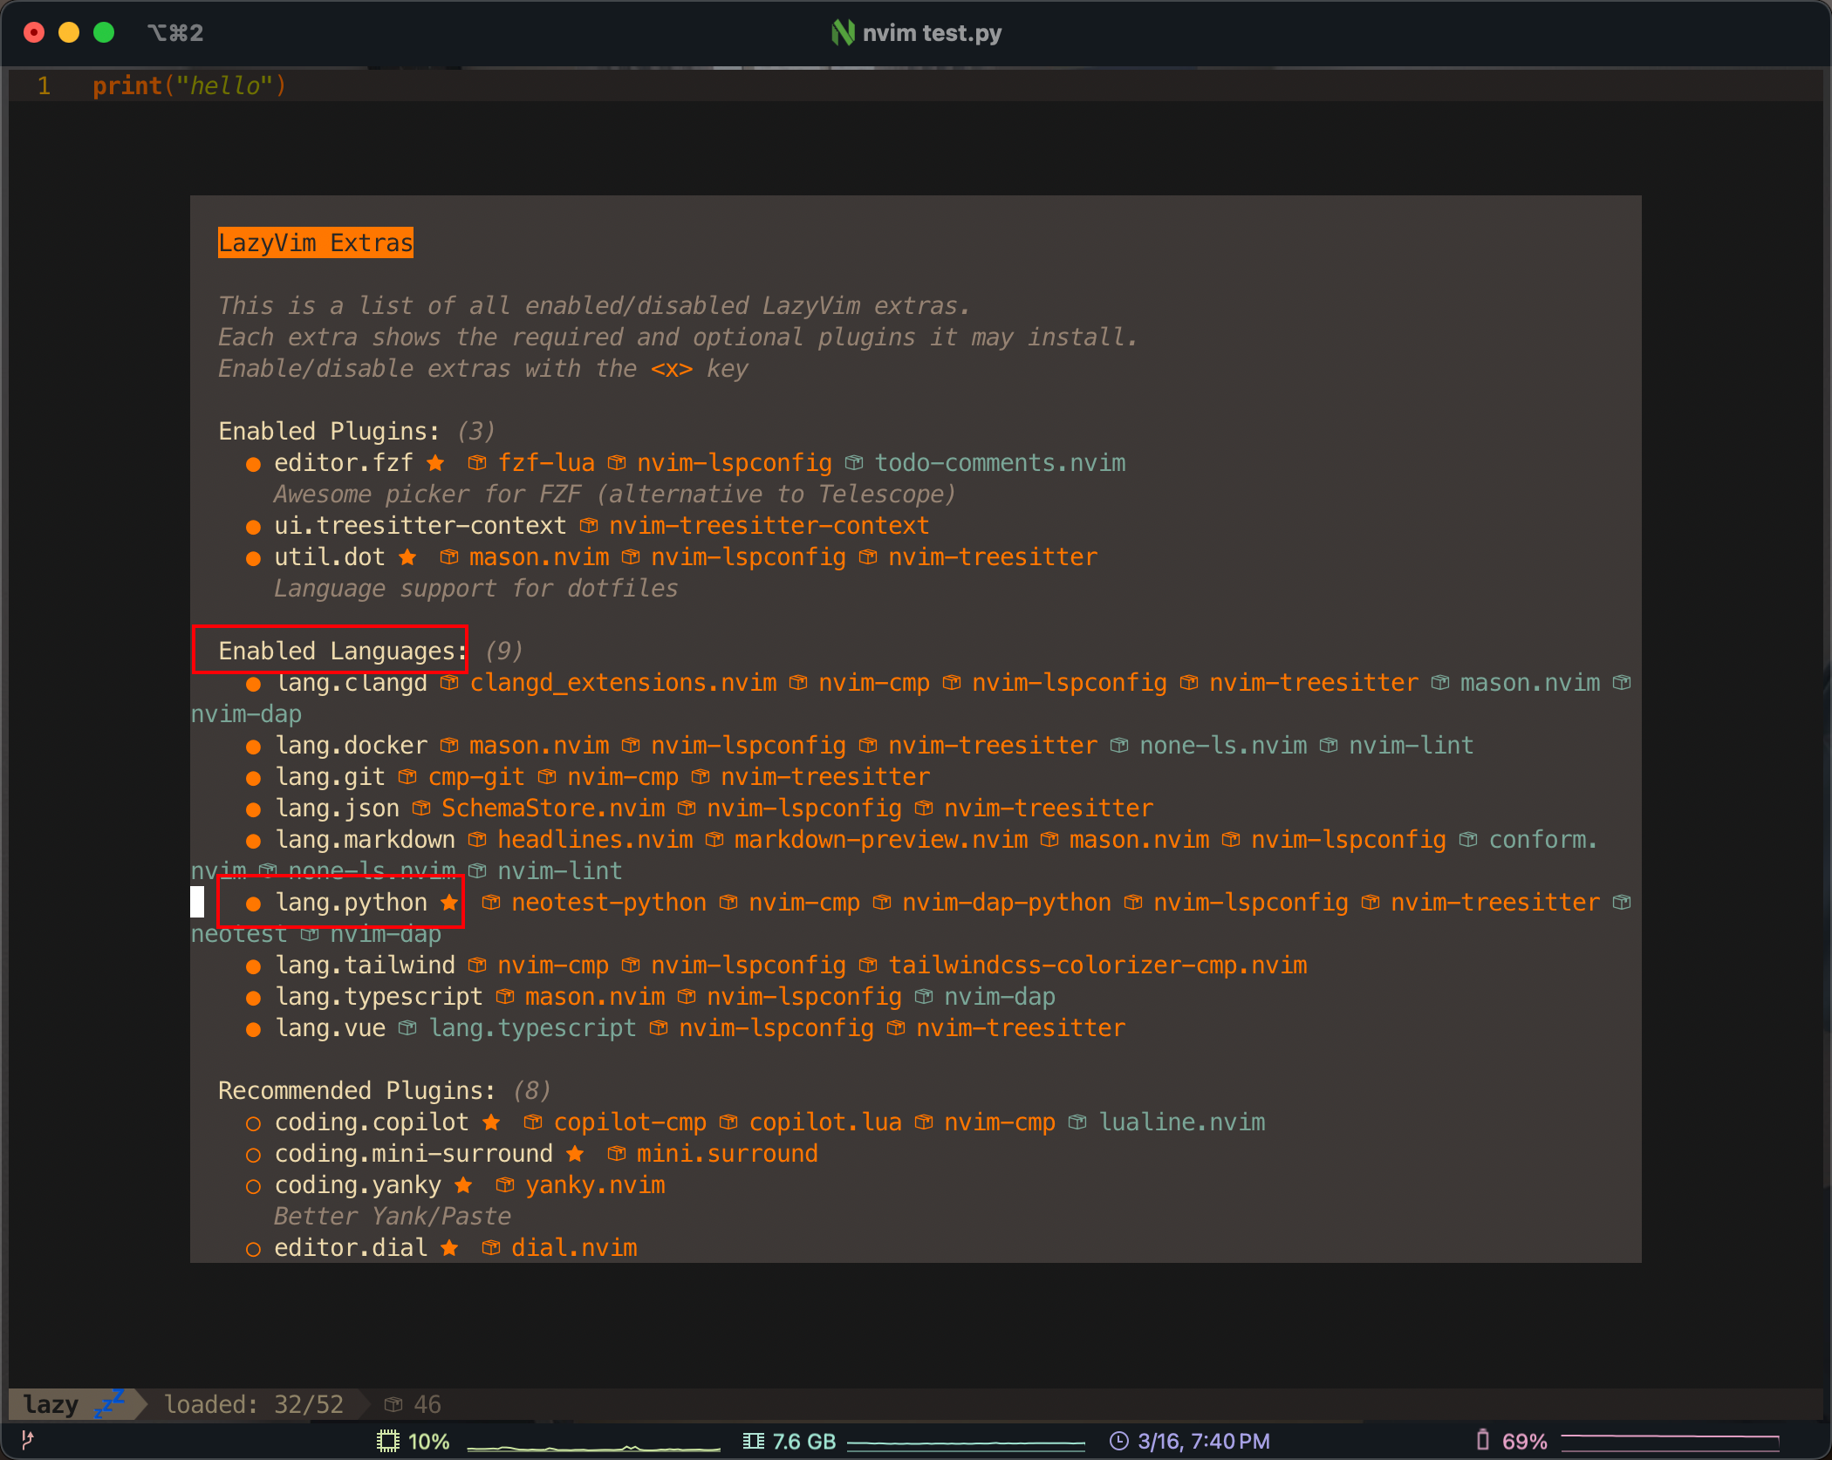Screen dimensions: 1832x1460
Task: Select the lazy mode segment in statusline
Action: click(51, 1404)
